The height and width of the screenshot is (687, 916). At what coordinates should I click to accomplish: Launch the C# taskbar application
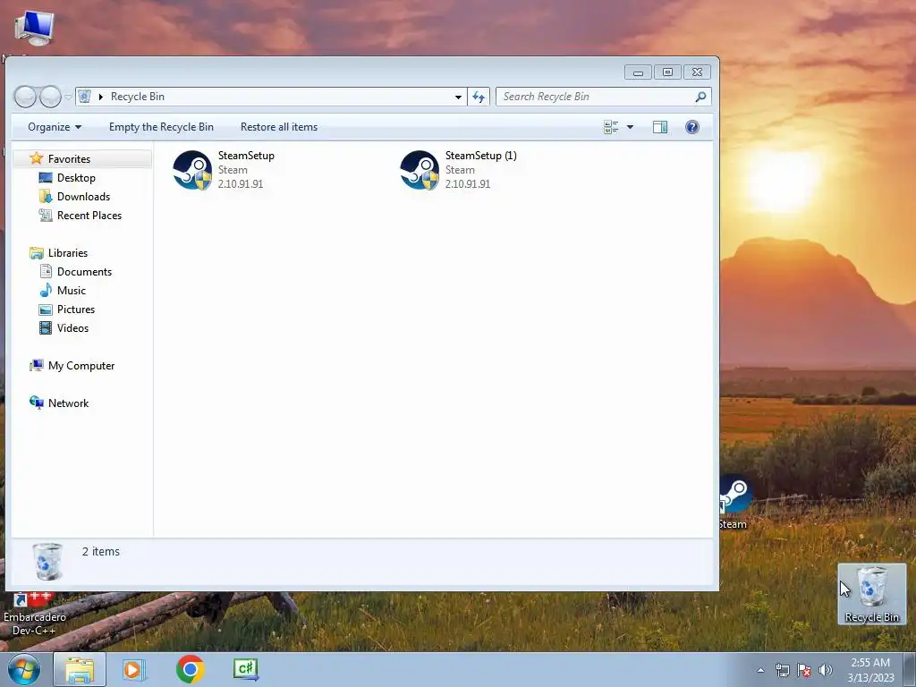coord(245,669)
